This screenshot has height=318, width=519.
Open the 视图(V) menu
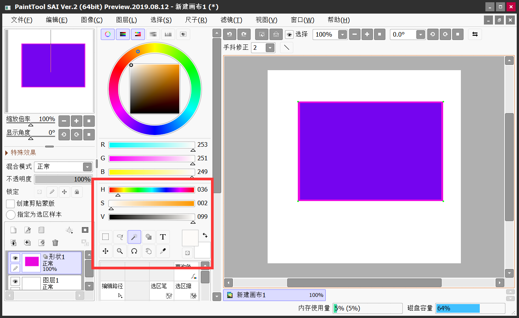tap(266, 20)
